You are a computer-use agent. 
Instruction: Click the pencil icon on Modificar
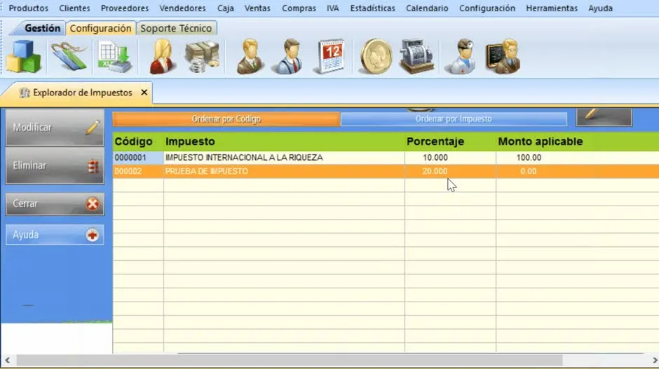point(93,128)
